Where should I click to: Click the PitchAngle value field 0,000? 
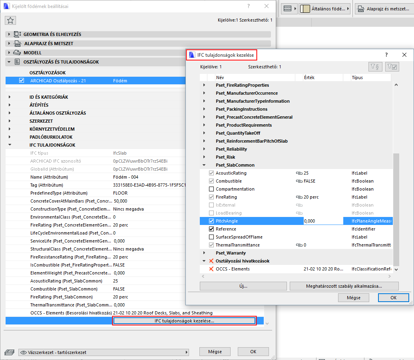[x=323, y=221]
